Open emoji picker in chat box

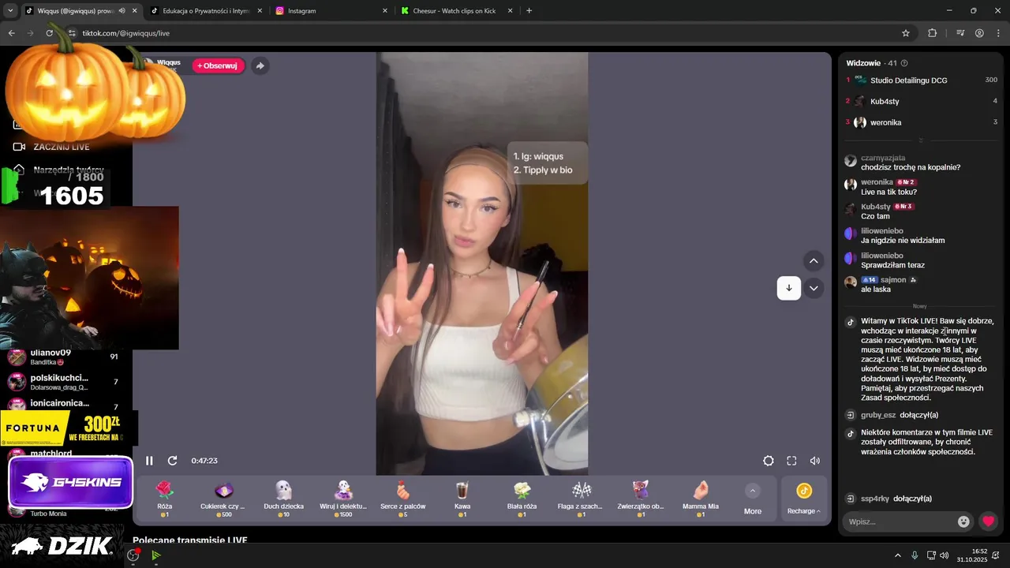963,521
